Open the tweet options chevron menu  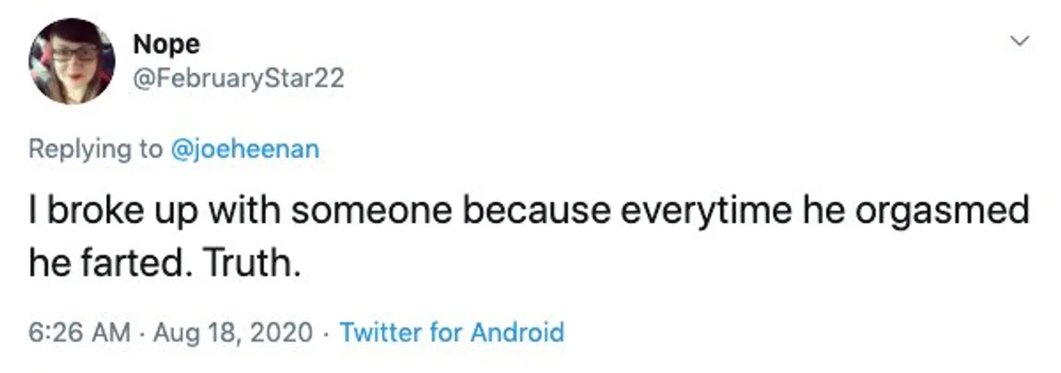click(x=1020, y=41)
